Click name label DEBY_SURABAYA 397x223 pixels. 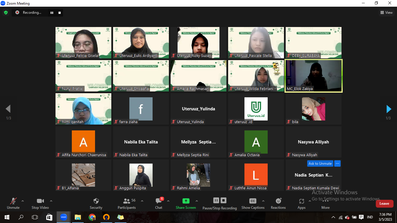pyautogui.click(x=306, y=55)
